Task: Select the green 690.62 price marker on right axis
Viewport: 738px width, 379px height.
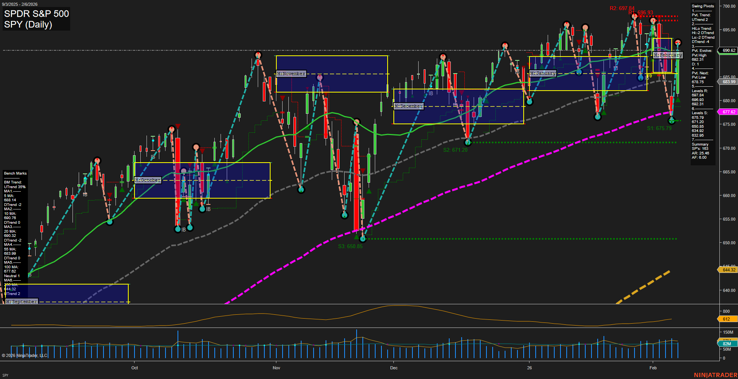Action: pyautogui.click(x=727, y=51)
